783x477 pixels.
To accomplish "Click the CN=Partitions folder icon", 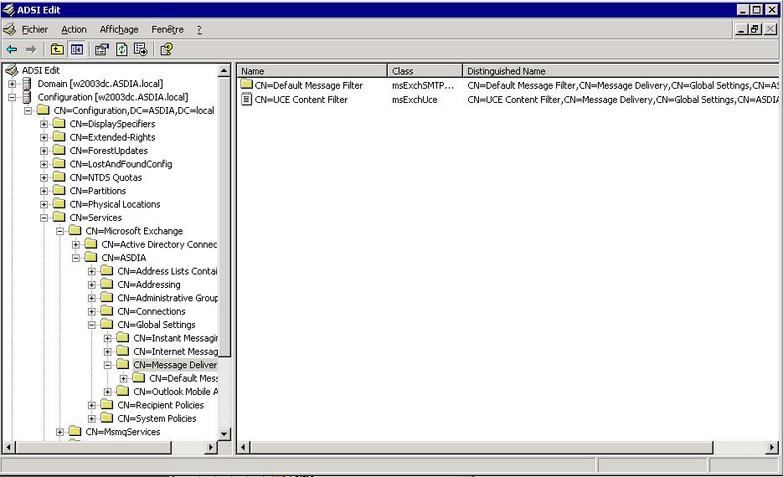I will point(59,191).
